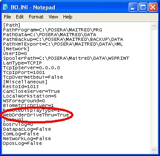Close the BO.INI Notepad window
This screenshot has width=160, height=156.
click(x=153, y=7)
